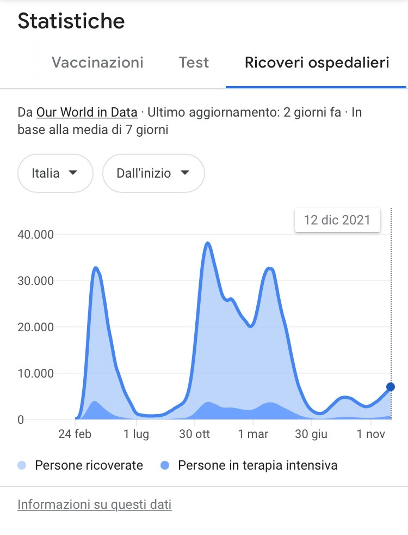Screen dimensions: 408x535
Task: Open the Italia country dropdown
Action: pyautogui.click(x=55, y=173)
